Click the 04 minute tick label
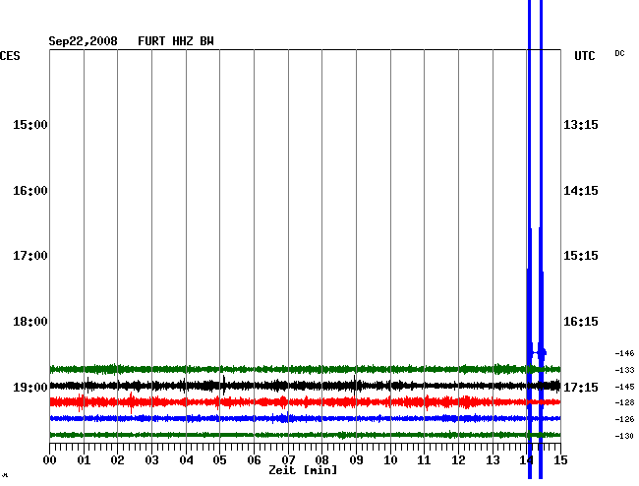This screenshot has width=639, height=486. [186, 459]
